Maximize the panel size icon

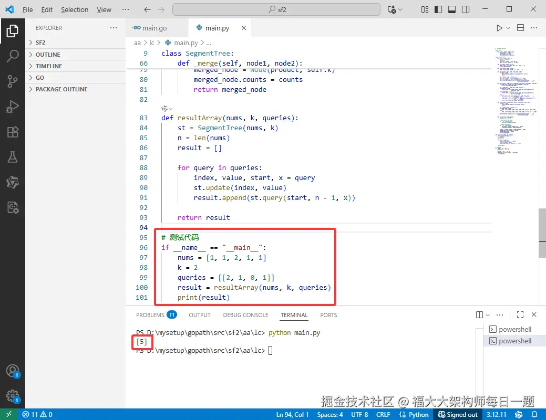(520, 314)
